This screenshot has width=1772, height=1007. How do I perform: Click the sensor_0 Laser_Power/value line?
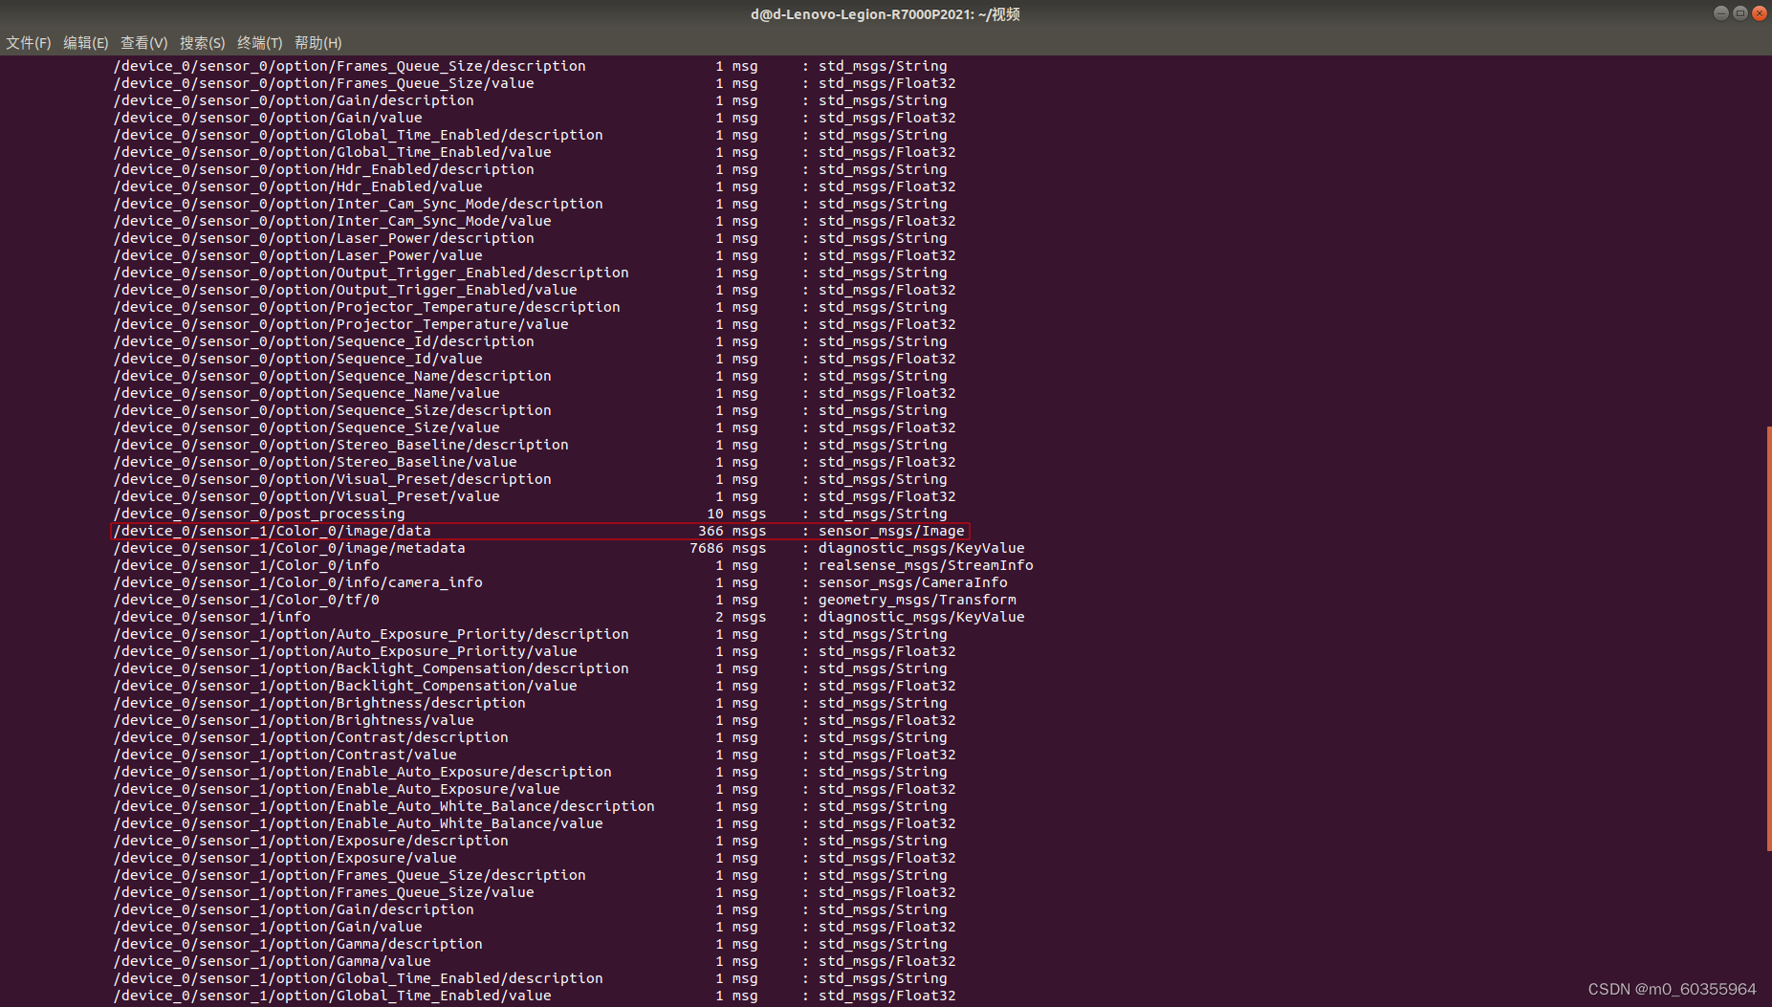click(x=535, y=255)
